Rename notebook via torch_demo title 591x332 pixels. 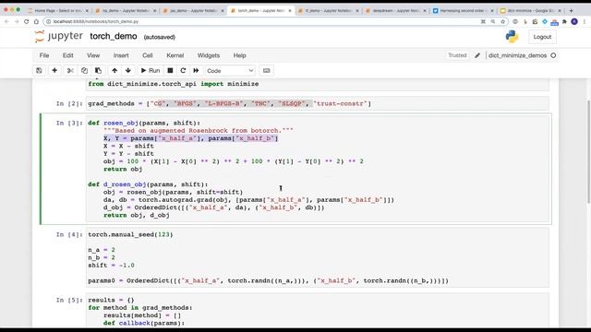point(113,37)
